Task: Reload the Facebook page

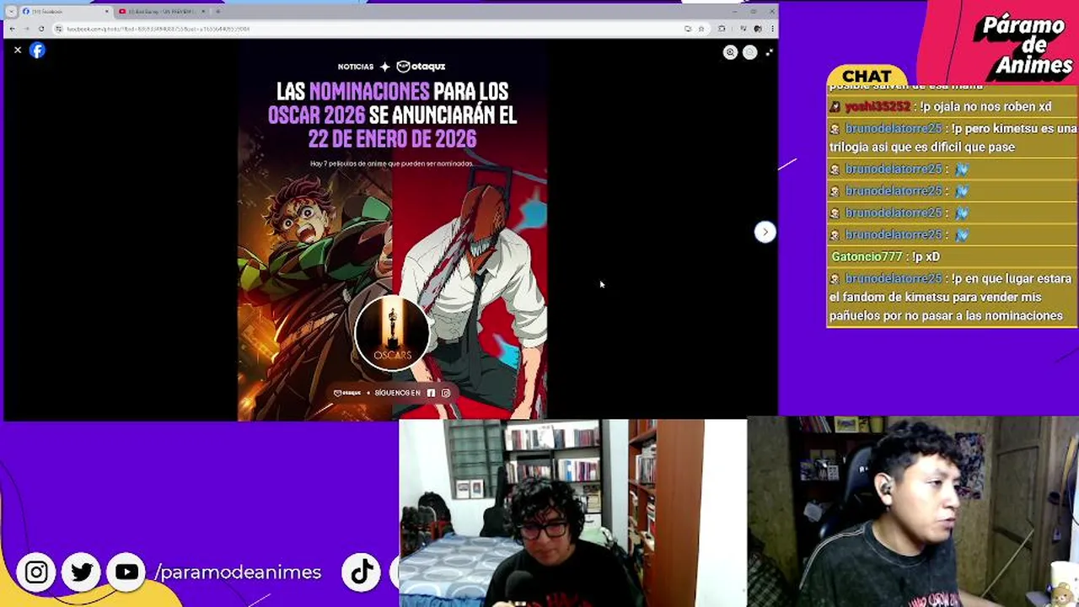Action: point(40,29)
